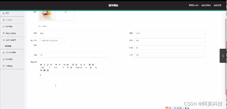Expand the sidebar menu with the bar chart icon
The width and height of the screenshot is (227, 109).
12,59
